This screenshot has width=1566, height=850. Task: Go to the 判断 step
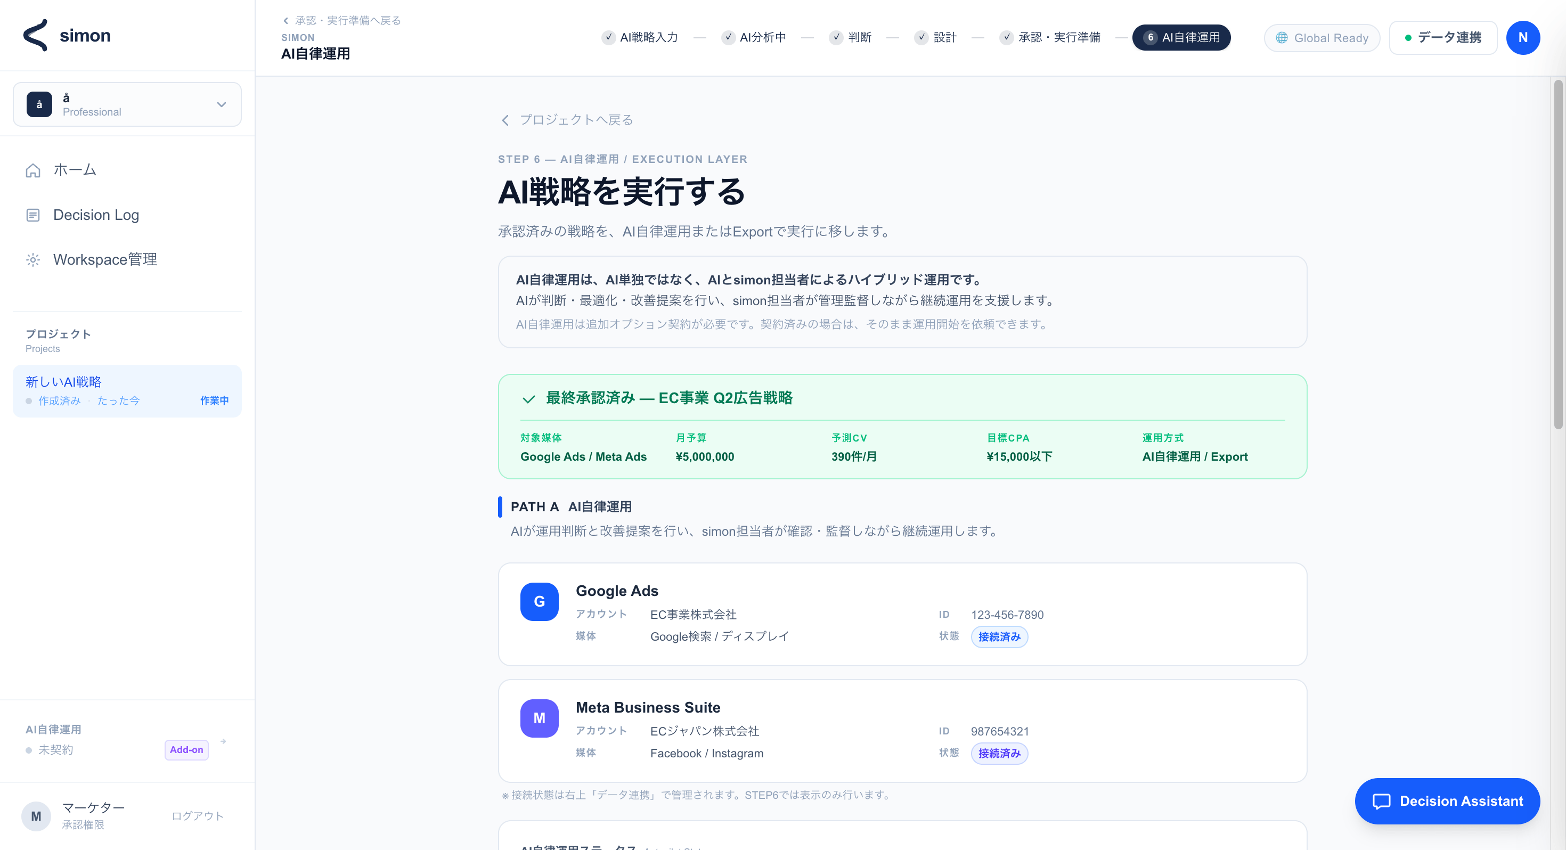coord(851,38)
